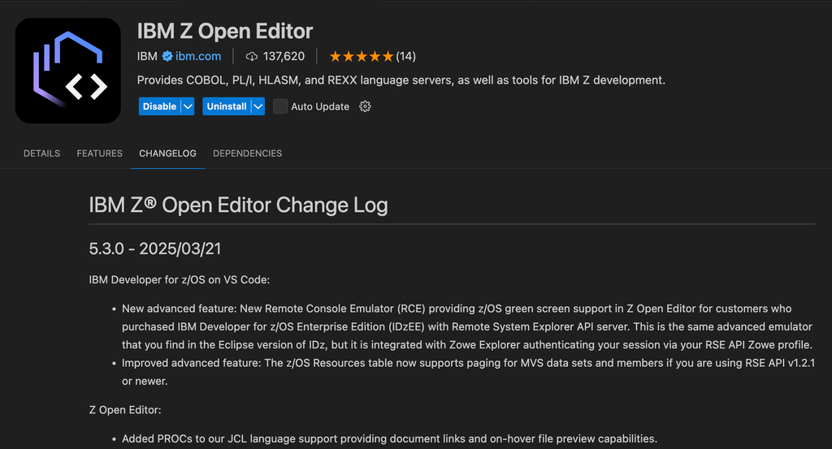Open the DEPENDENCIES tab
The height and width of the screenshot is (449, 832).
tap(247, 153)
